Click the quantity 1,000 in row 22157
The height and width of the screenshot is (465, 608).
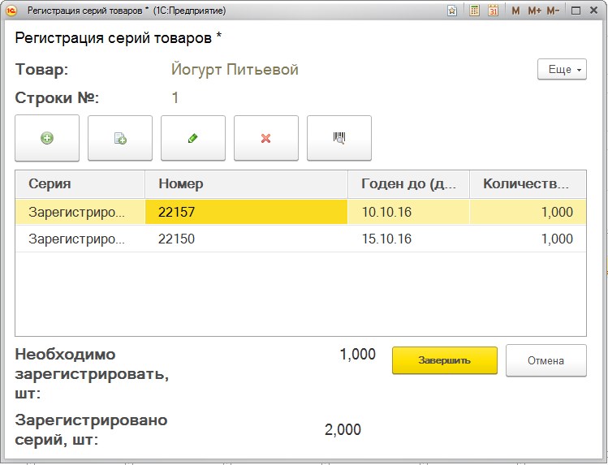point(528,212)
